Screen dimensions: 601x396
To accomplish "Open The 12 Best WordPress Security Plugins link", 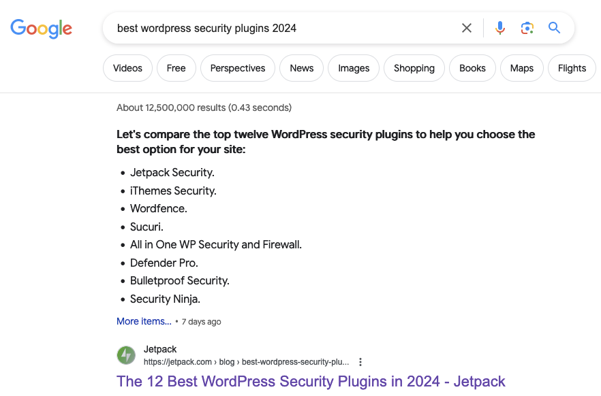I will tap(311, 382).
